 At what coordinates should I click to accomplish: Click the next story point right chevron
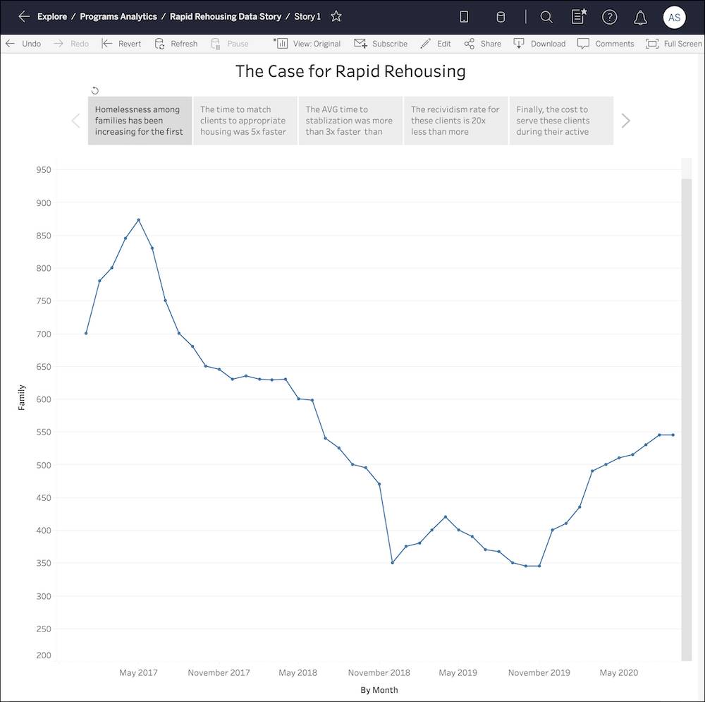coord(625,121)
